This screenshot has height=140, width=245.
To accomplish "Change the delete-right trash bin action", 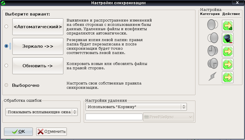I will pyautogui.click(x=228, y=39).
